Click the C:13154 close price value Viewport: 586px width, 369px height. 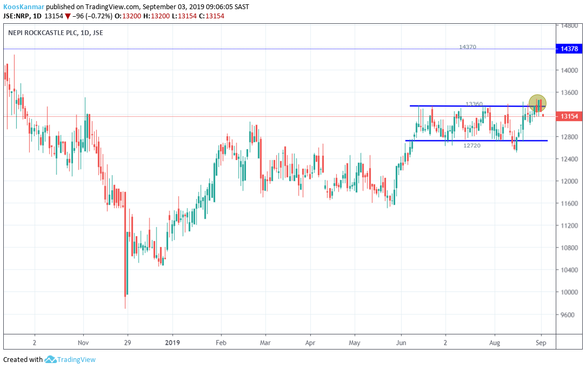tap(211, 16)
